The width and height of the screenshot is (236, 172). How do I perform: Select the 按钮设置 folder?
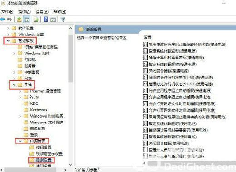coord(40,147)
